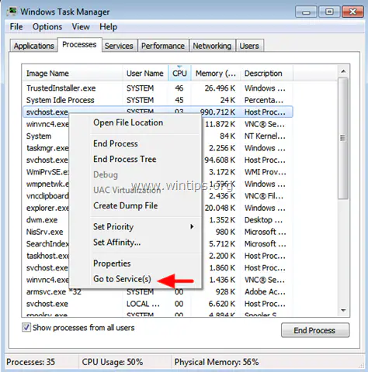This screenshot has height=372, width=368.
Task: Click the 990.712 K memory value
Action: tap(217, 112)
